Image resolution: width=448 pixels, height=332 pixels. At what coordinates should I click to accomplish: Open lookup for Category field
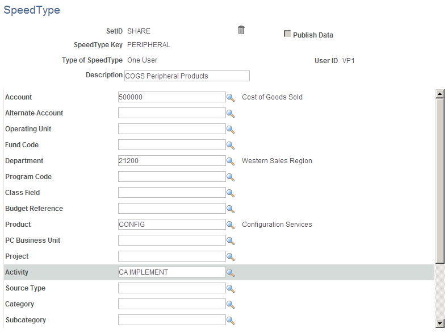231,305
